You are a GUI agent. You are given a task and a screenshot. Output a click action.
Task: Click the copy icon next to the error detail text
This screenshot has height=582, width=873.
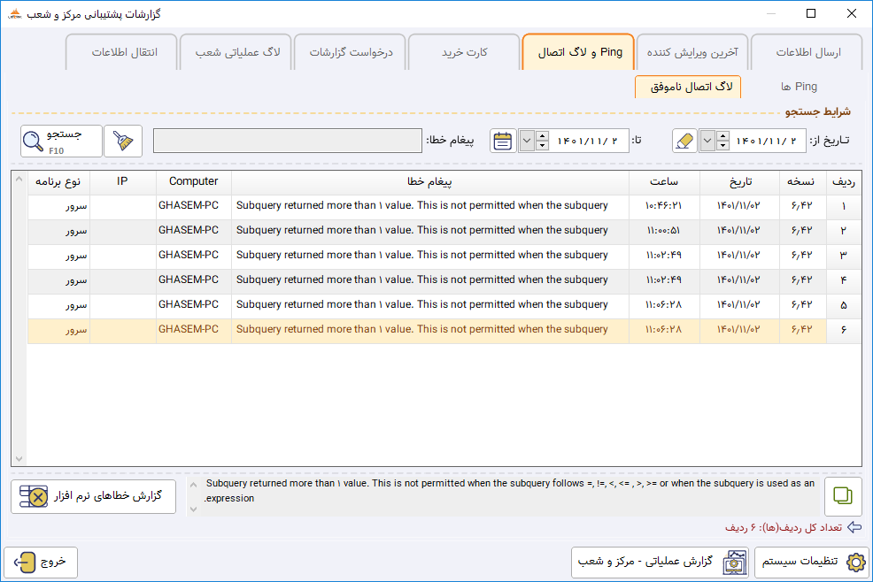[x=843, y=495]
